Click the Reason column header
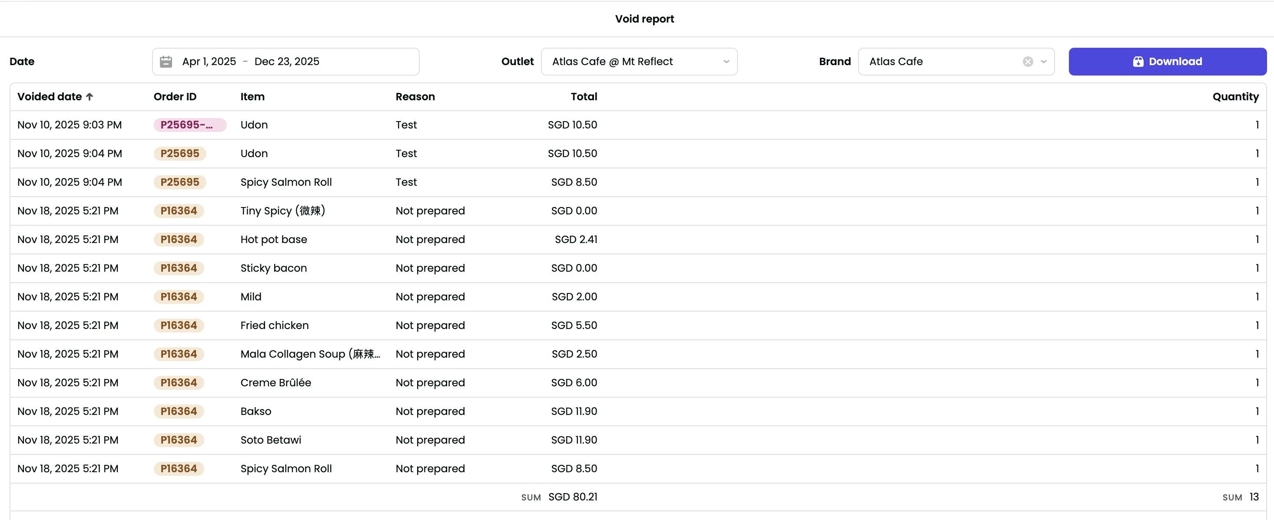Screen dimensions: 1274x520 [415, 96]
